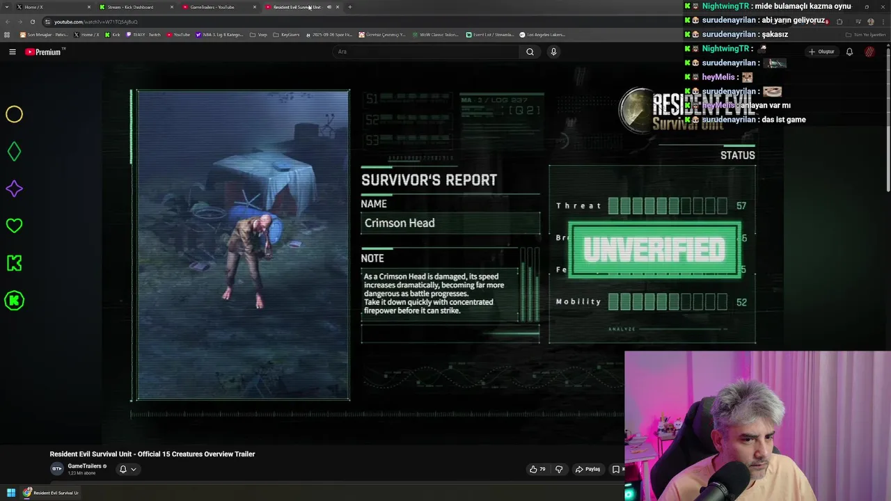Go back in browser history
891x501 pixels.
pyautogui.click(x=8, y=22)
